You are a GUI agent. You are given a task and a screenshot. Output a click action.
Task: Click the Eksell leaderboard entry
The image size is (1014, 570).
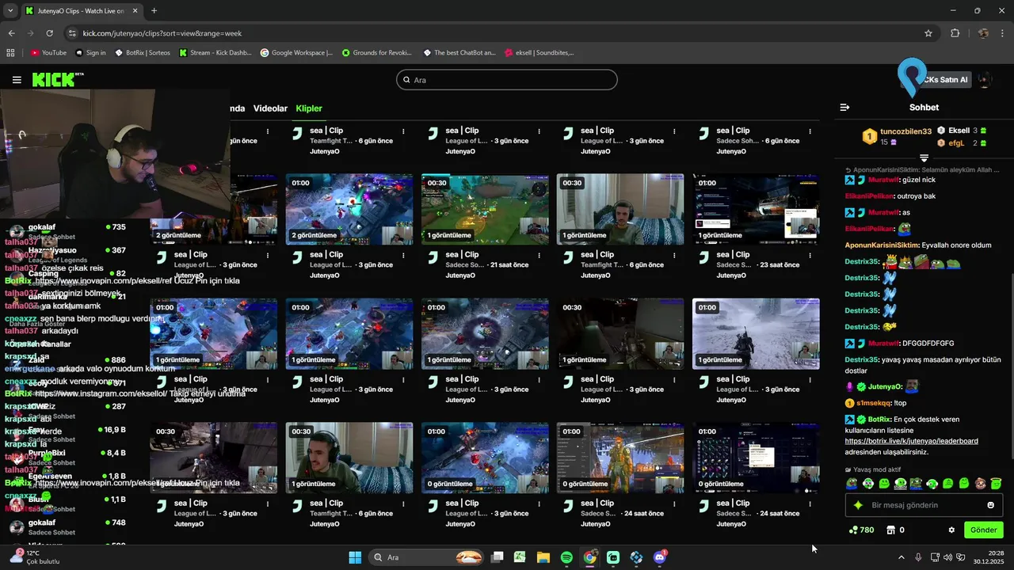(x=959, y=131)
